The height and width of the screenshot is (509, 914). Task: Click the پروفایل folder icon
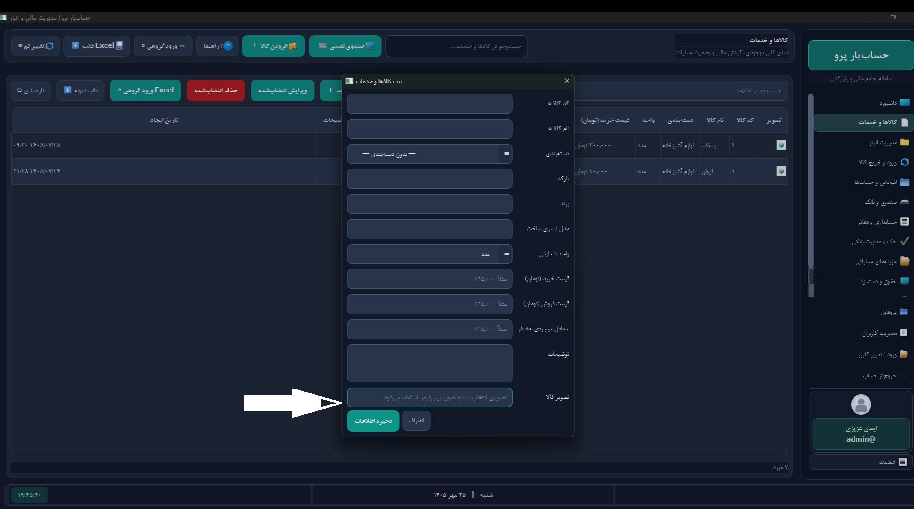click(904, 312)
